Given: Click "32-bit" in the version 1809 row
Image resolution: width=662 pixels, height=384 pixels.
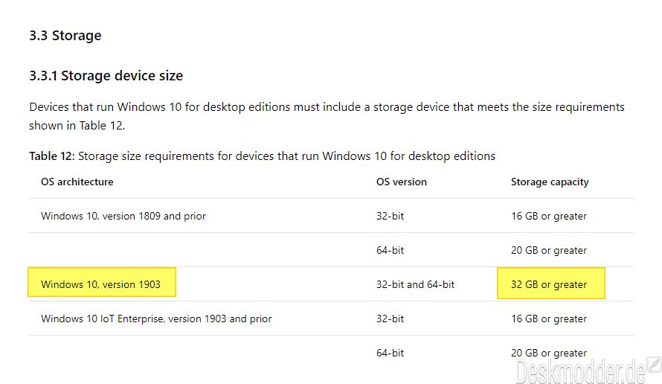Looking at the screenshot, I should pyautogui.click(x=391, y=216).
